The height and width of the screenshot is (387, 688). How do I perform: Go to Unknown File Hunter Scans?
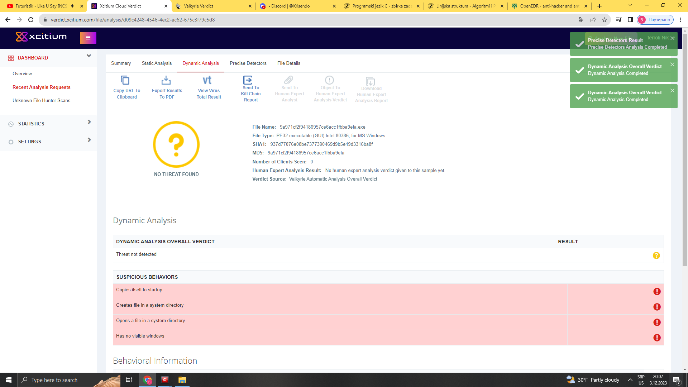(42, 101)
